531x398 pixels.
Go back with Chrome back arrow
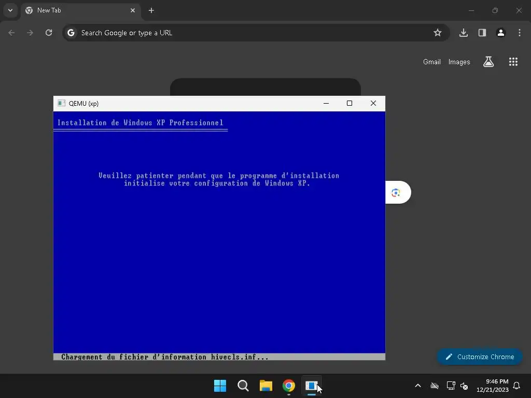(11, 33)
